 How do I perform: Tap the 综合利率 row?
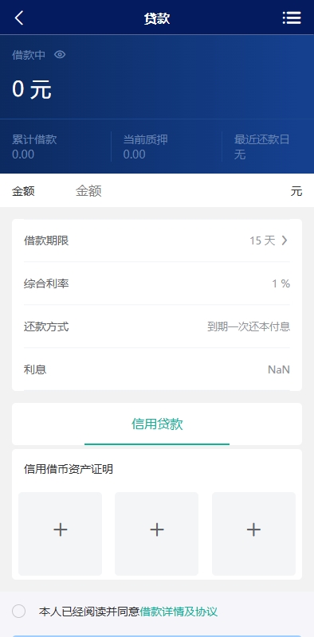pos(157,283)
